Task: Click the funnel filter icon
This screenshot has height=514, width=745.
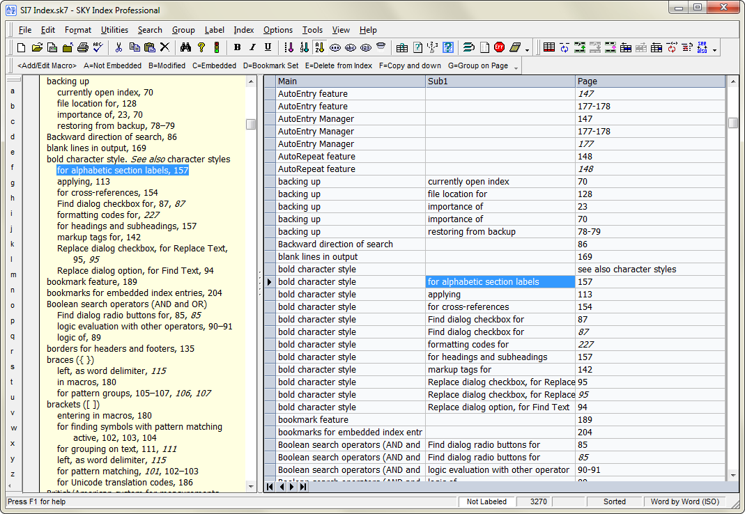Action: pos(381,47)
